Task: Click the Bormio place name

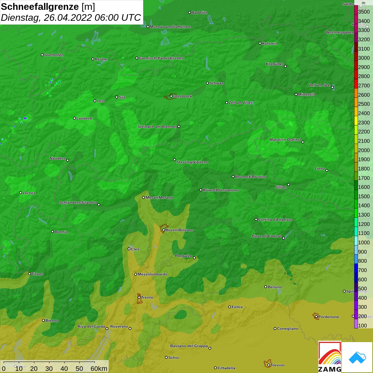Action: [61, 232]
